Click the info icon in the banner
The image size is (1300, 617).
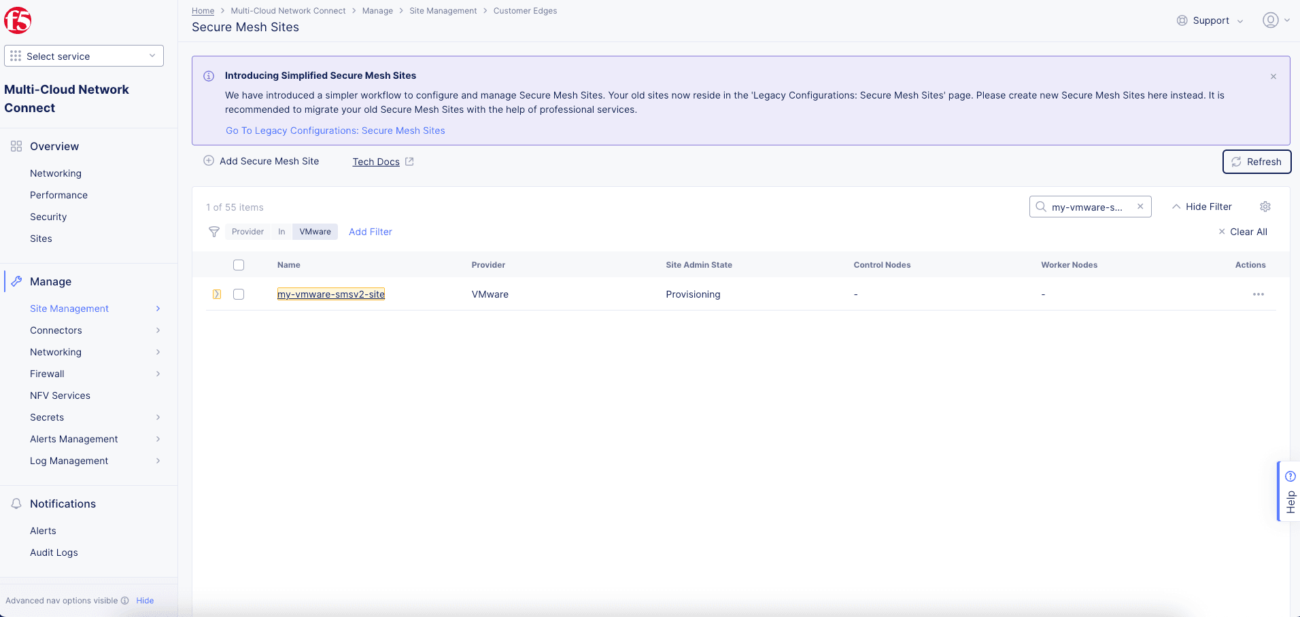209,76
